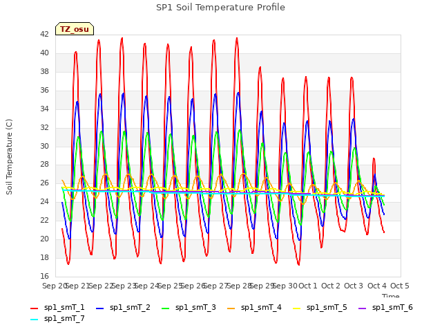The image size is (442, 332).
Task: Click the Oct 1 x-axis tick label
Action: pos(308,286)
